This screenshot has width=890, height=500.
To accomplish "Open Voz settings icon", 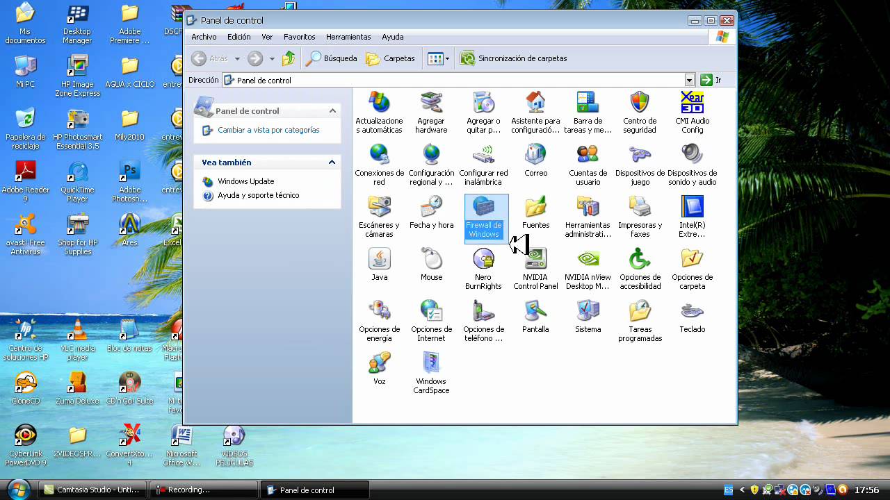I will tap(379, 368).
